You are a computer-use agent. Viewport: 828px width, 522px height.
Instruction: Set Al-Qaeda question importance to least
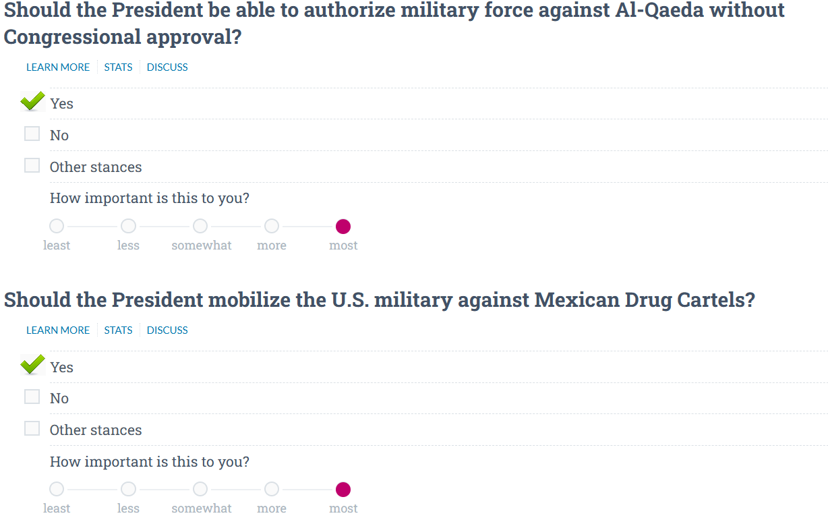[x=57, y=226]
